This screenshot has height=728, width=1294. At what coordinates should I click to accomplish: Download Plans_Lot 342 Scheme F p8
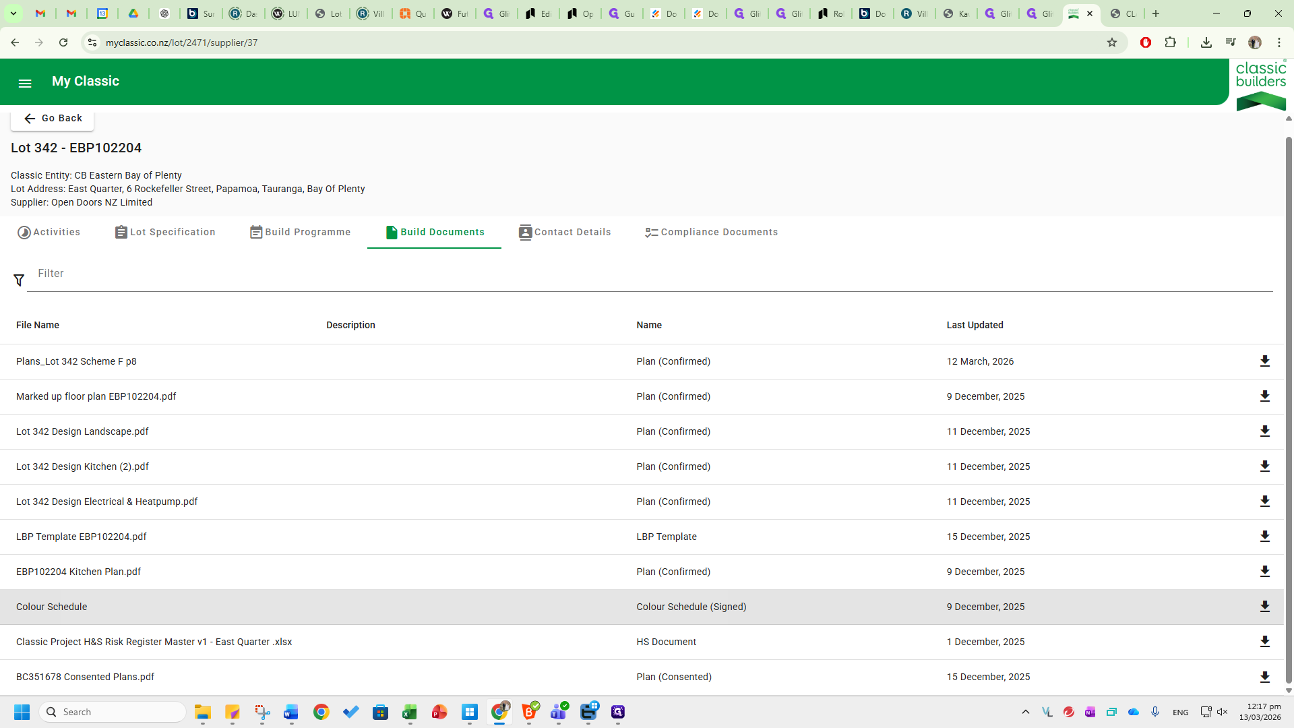[1264, 361]
